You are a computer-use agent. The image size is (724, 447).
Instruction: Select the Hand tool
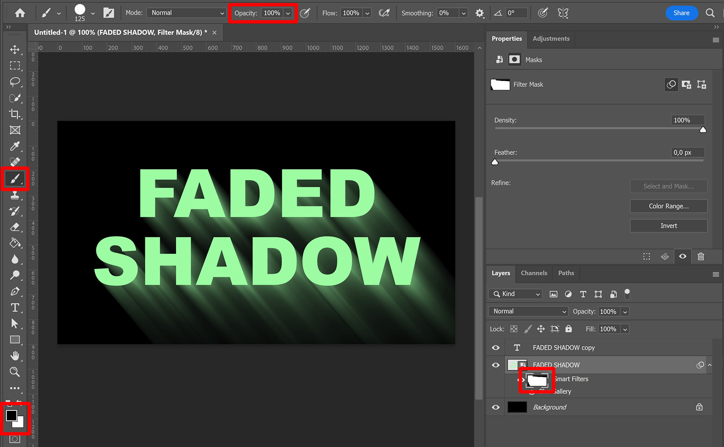click(15, 356)
